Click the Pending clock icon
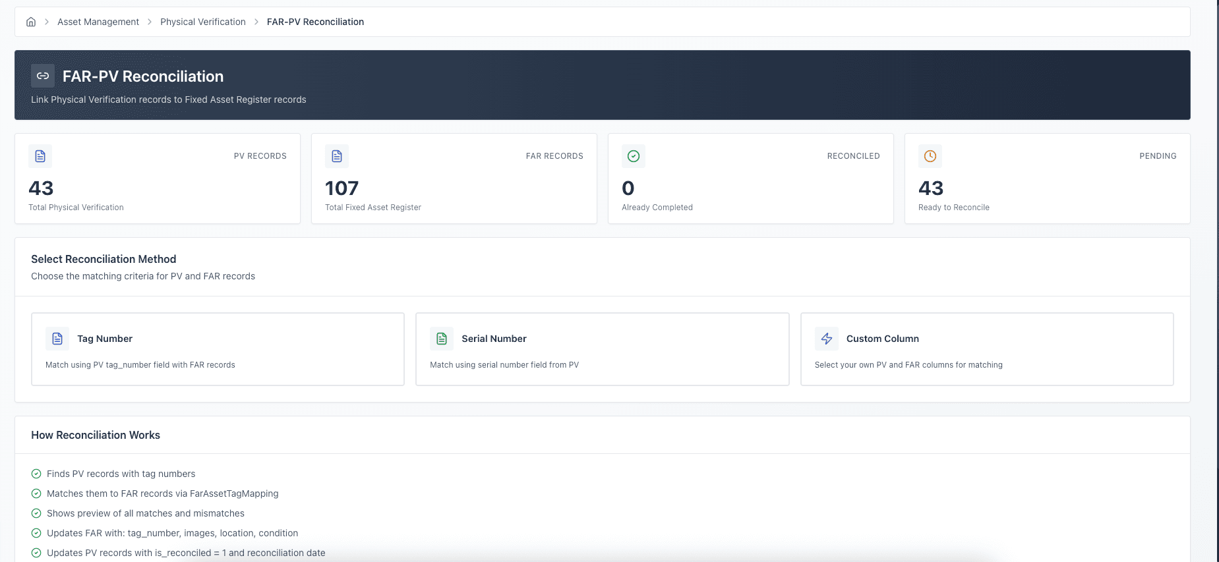 pyautogui.click(x=930, y=156)
